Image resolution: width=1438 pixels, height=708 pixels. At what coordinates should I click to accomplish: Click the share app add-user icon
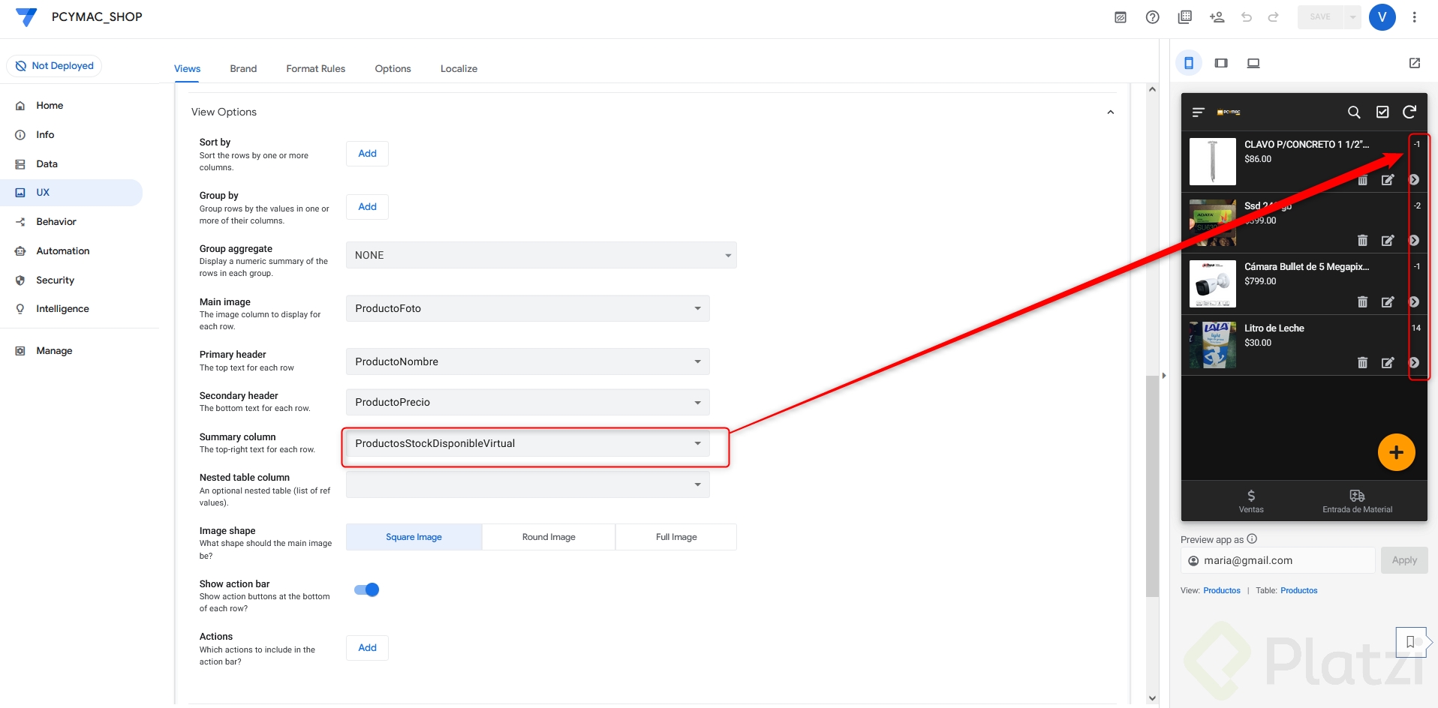tap(1217, 17)
